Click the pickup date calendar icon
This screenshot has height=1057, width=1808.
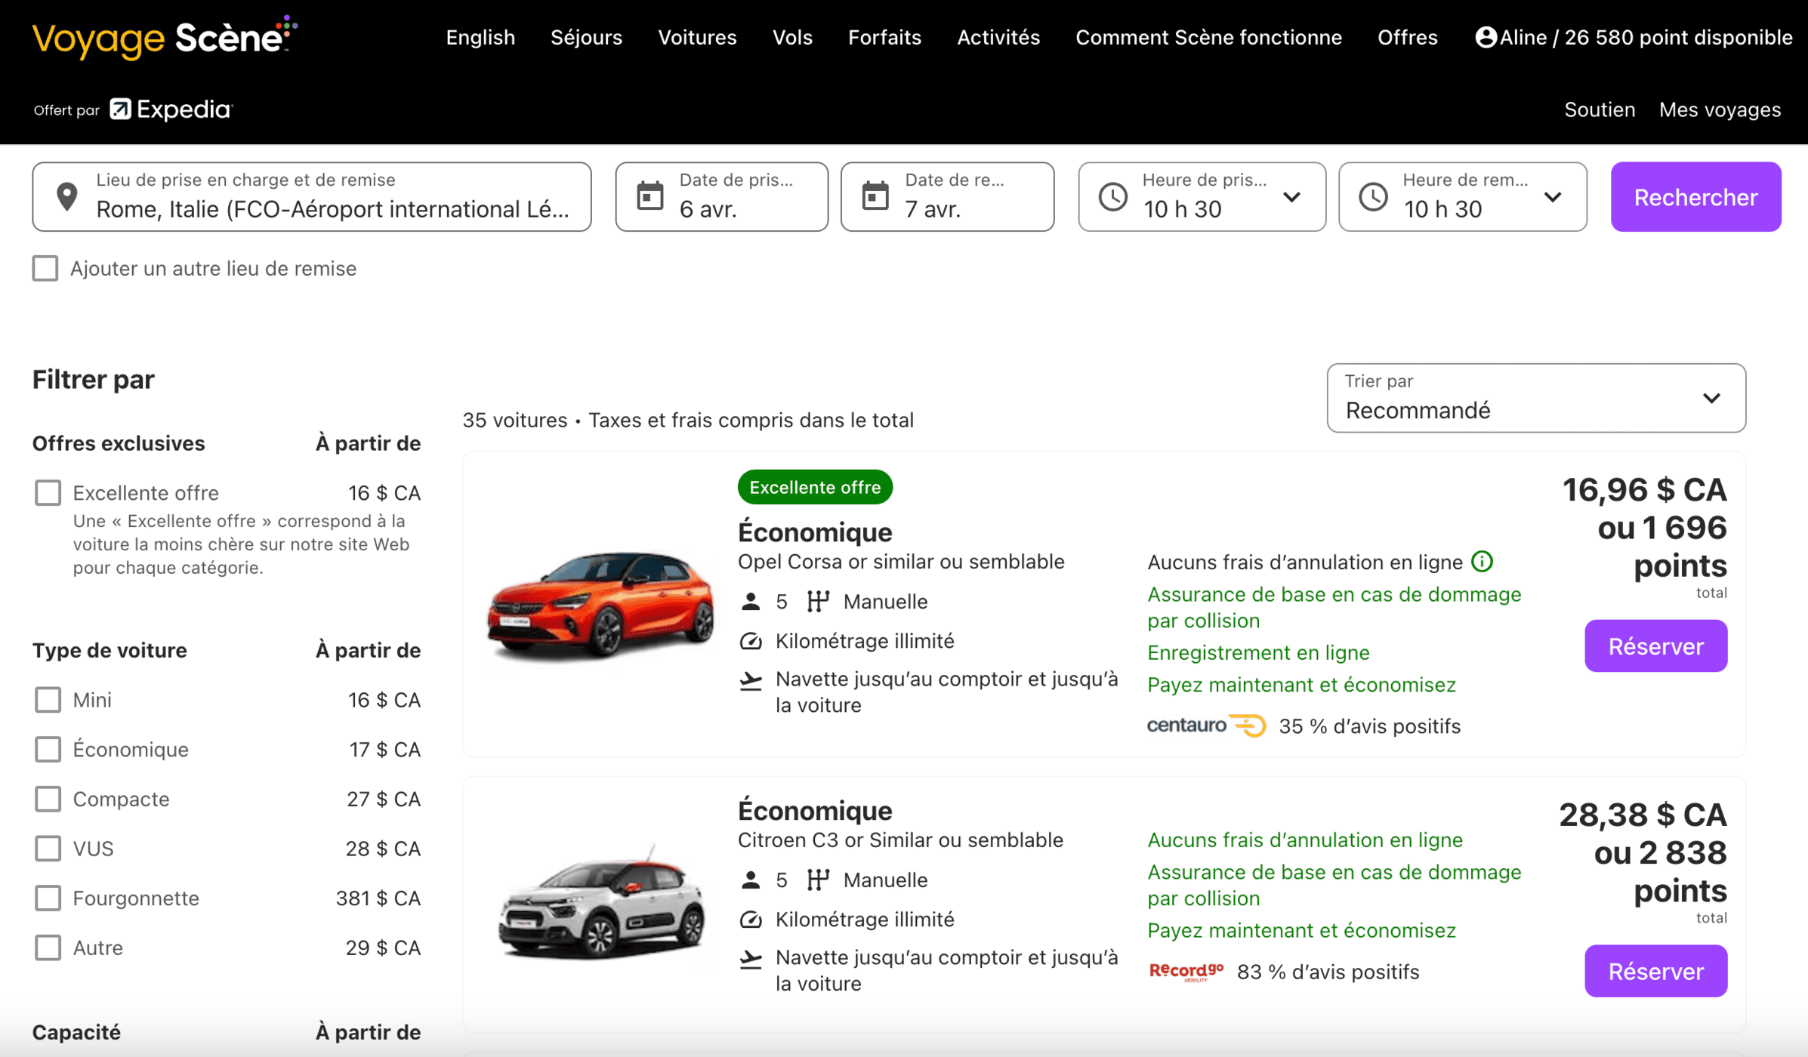pyautogui.click(x=649, y=196)
